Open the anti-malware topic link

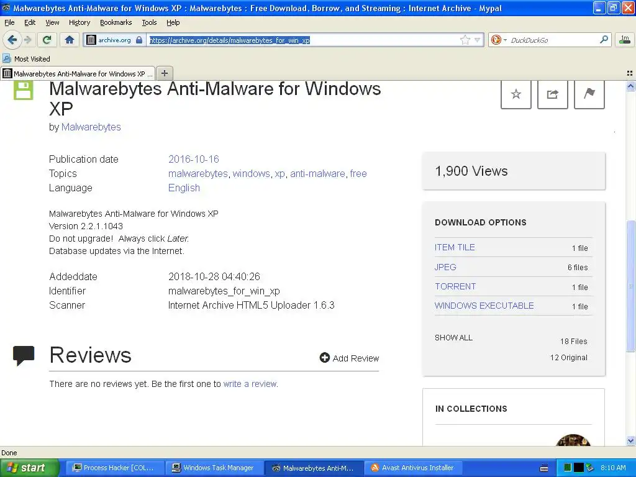pos(317,174)
